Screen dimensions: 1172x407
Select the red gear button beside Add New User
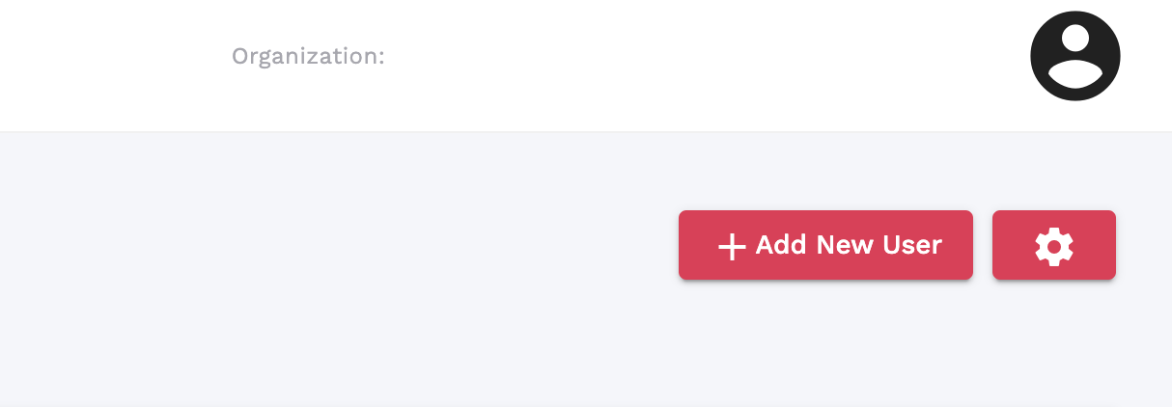coord(1054,245)
